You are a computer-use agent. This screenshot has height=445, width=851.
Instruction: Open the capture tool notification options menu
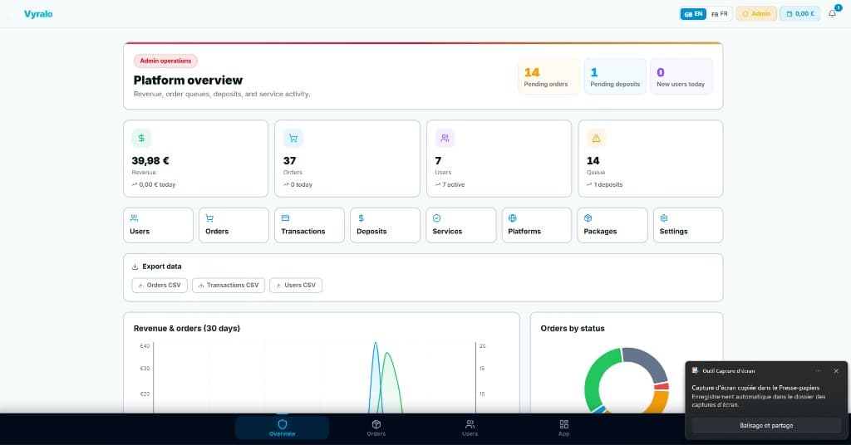click(819, 371)
